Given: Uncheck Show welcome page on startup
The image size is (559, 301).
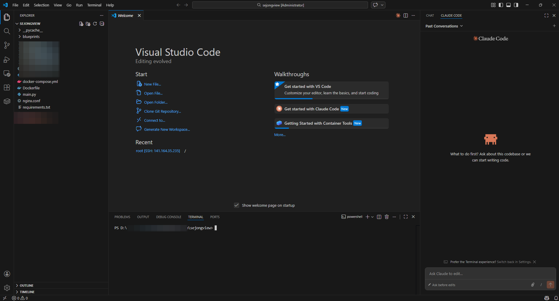Looking at the screenshot, I should (x=237, y=205).
